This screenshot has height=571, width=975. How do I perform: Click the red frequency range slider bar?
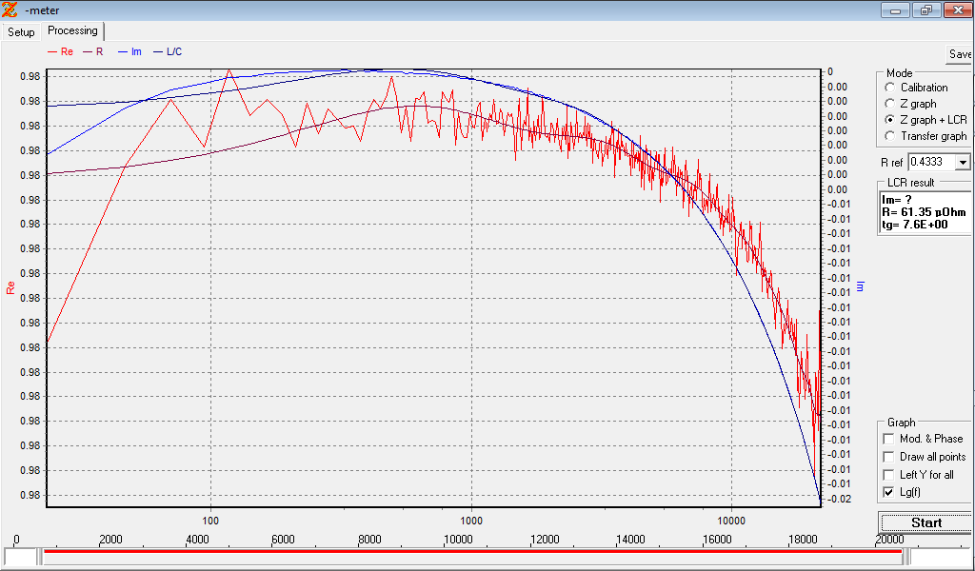472,551
